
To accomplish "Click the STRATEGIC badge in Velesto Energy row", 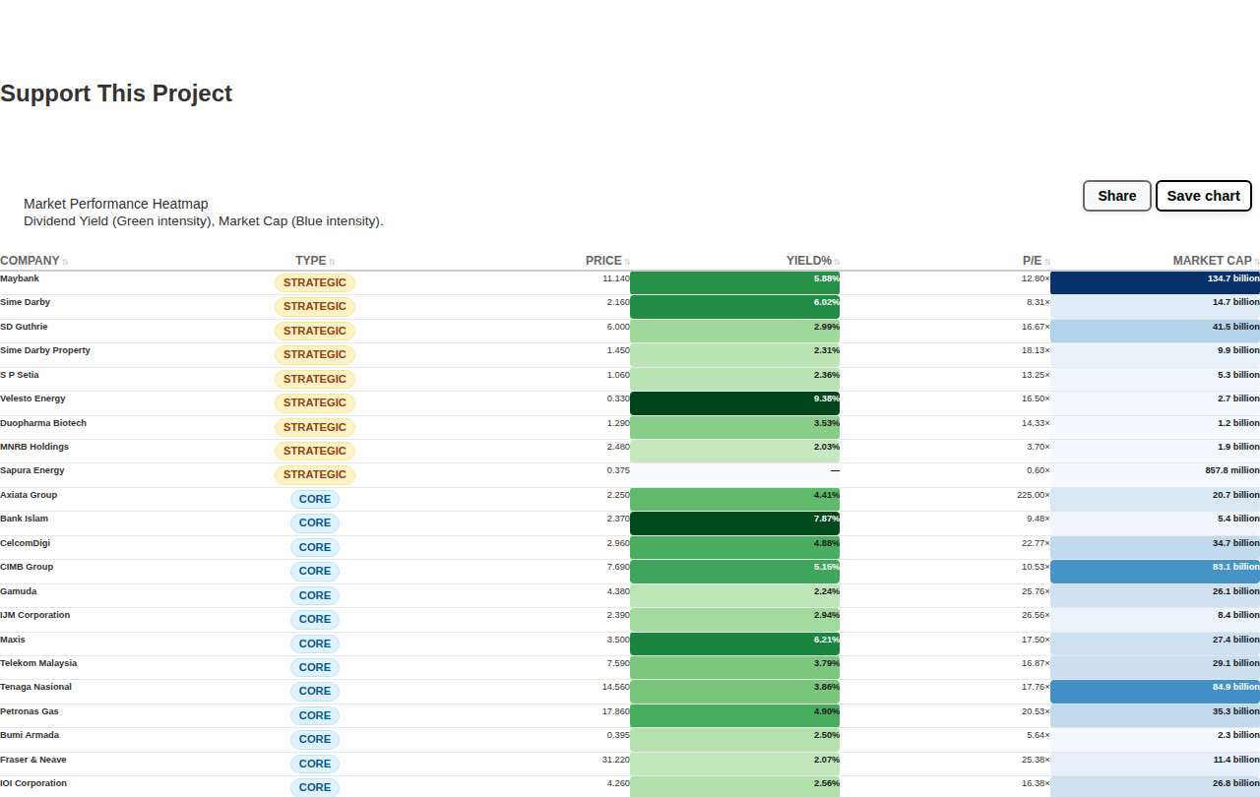I will pyautogui.click(x=315, y=402).
